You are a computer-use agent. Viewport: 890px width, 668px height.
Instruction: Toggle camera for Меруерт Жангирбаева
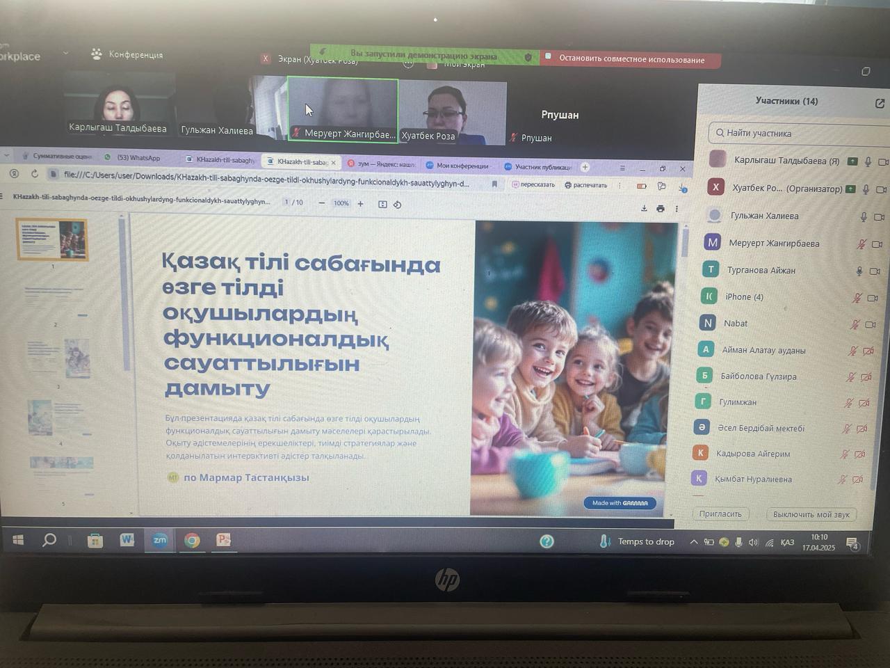click(877, 244)
